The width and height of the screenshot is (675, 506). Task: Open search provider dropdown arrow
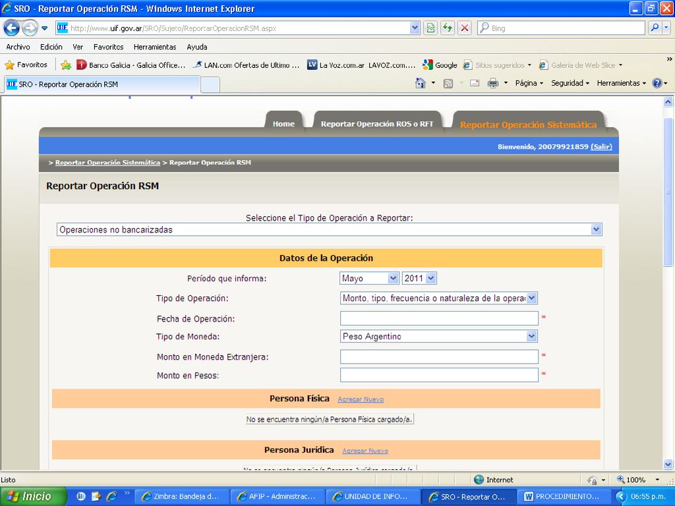tap(666, 28)
